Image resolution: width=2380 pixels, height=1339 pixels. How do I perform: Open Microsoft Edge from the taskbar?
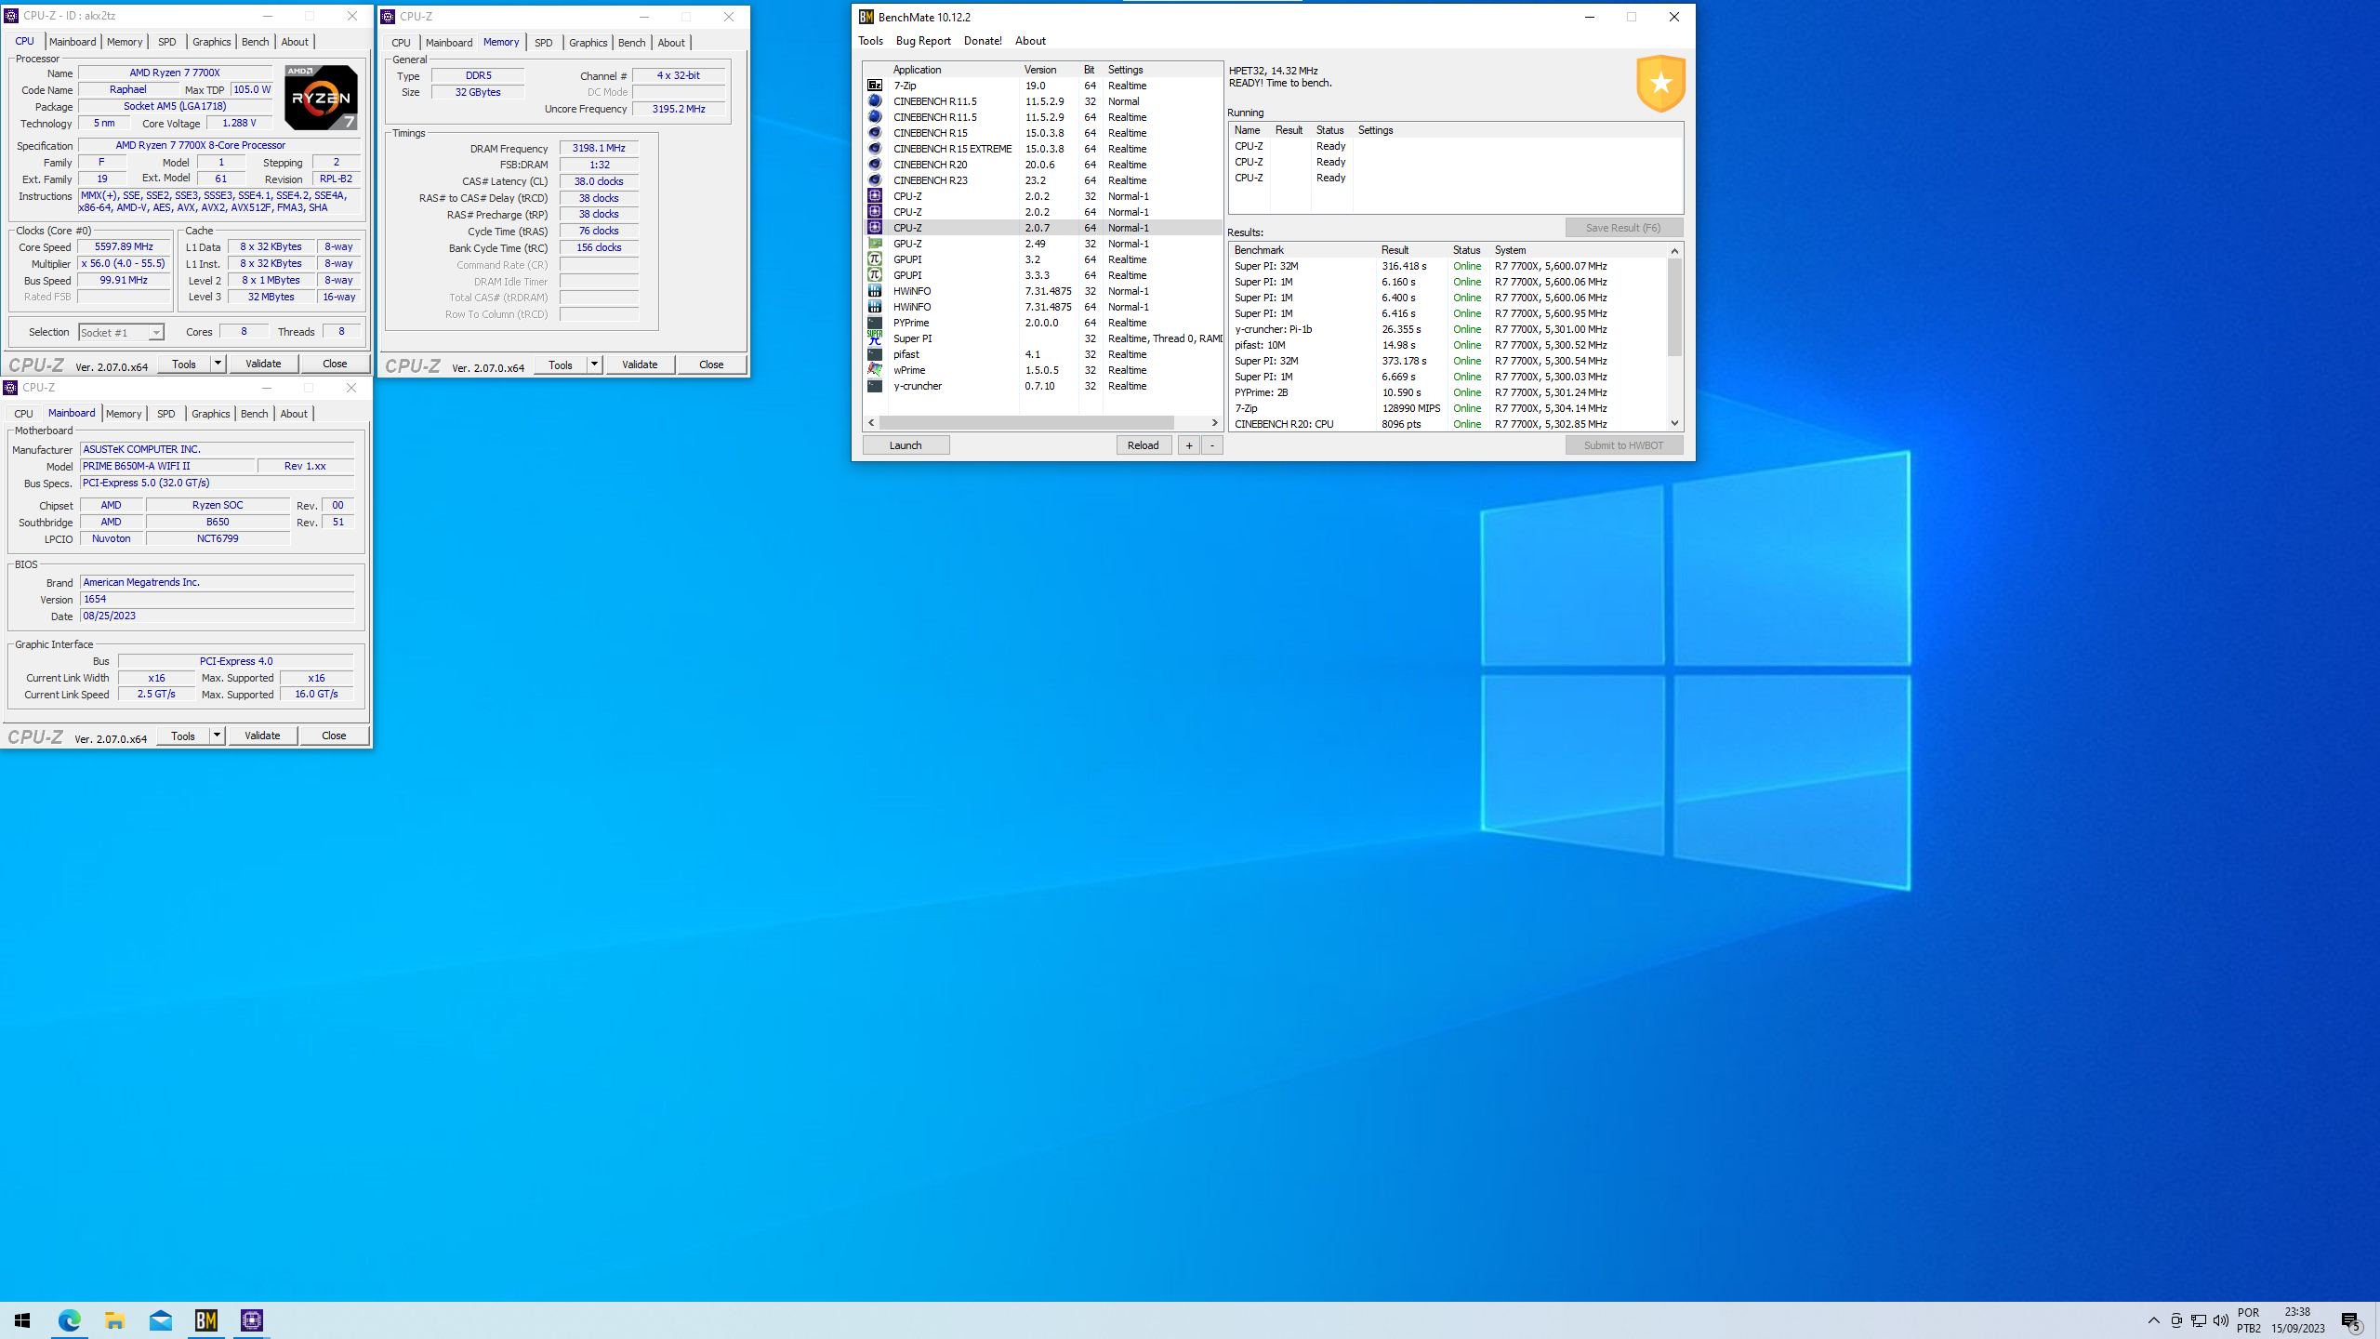coord(69,1320)
